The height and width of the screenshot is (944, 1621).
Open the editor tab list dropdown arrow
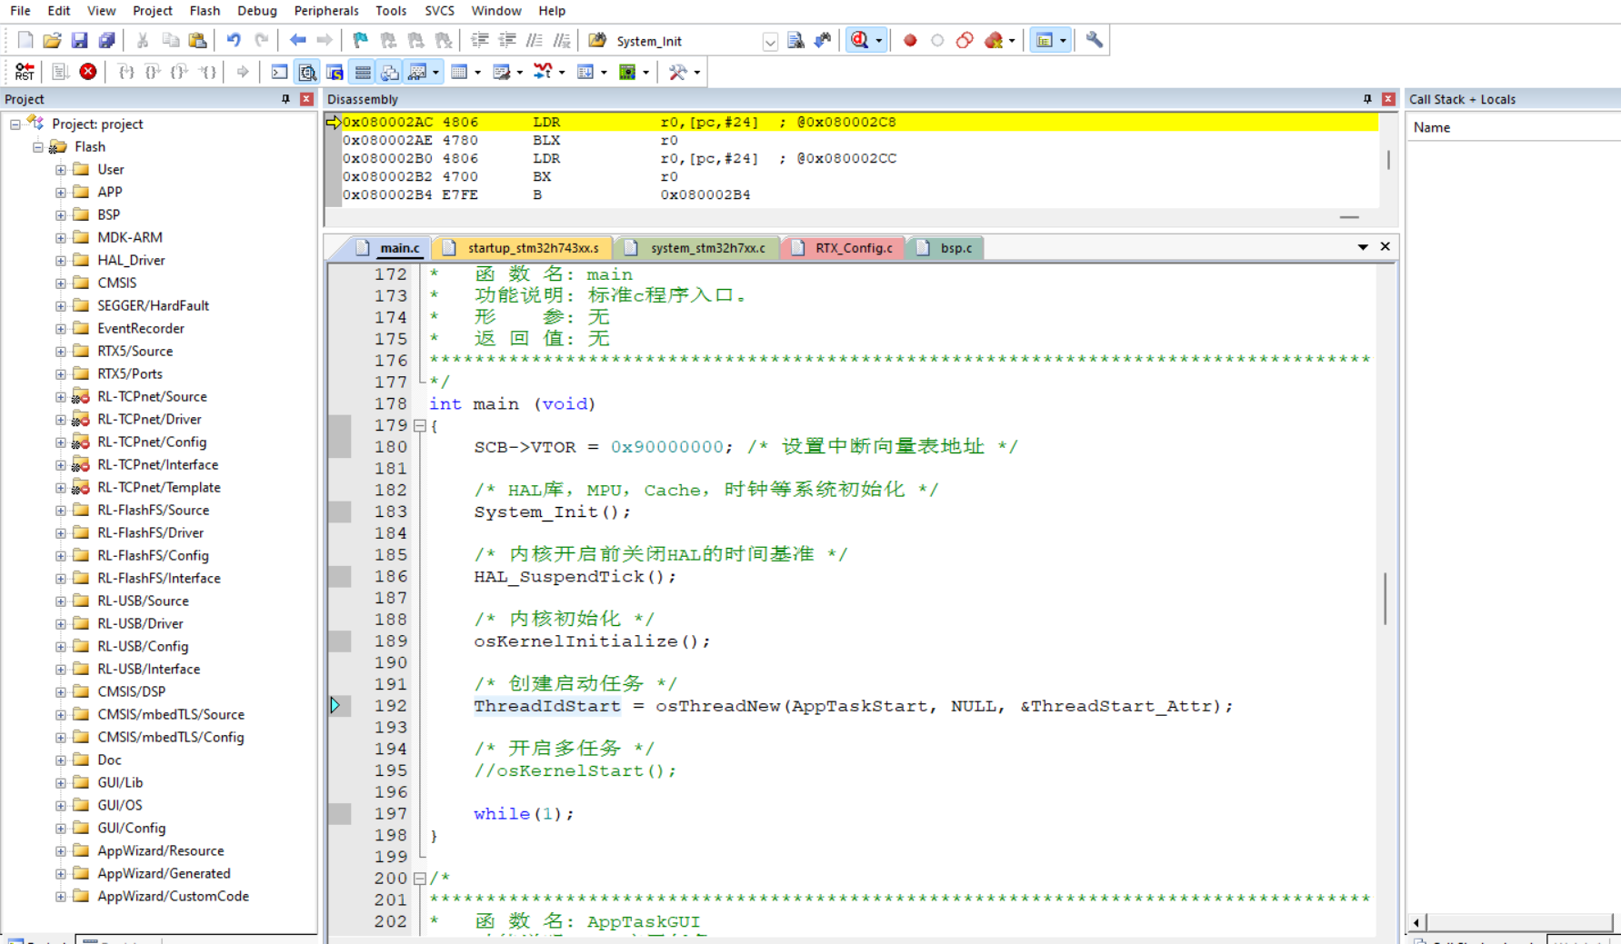coord(1363,247)
